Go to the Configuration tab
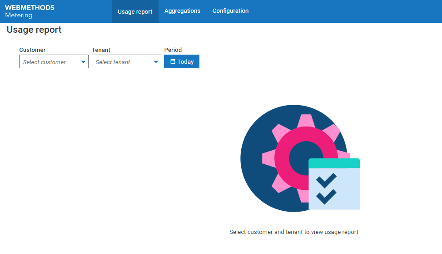This screenshot has width=442, height=254. pyautogui.click(x=230, y=11)
